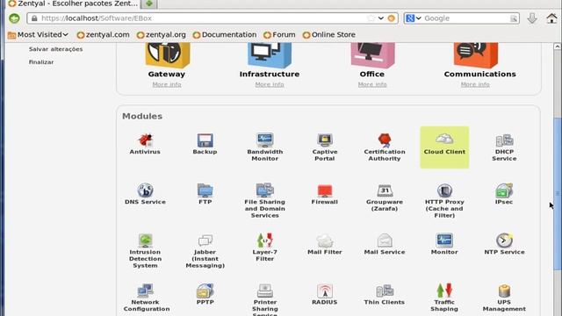The width and height of the screenshot is (562, 316).
Task: Open the Most Visited bookmarks dropdown
Action: (x=38, y=35)
